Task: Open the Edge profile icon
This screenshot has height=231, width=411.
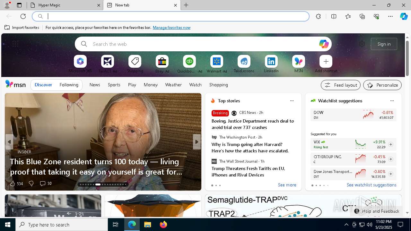Action: pos(7,5)
